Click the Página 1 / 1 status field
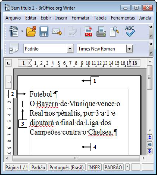 16,167
